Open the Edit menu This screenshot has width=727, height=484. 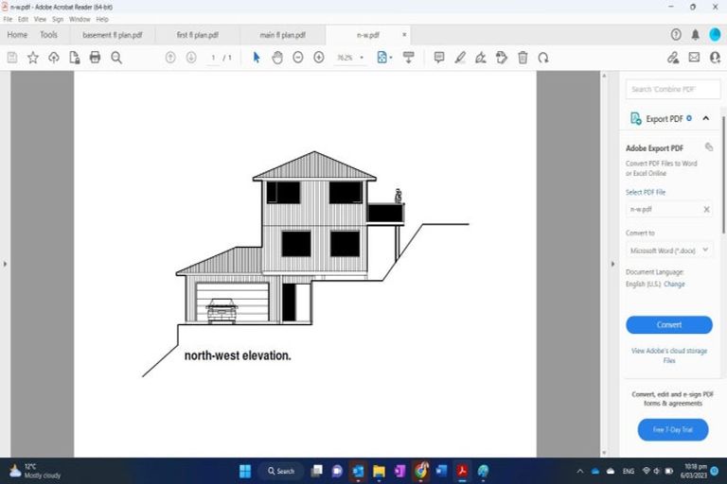point(22,19)
